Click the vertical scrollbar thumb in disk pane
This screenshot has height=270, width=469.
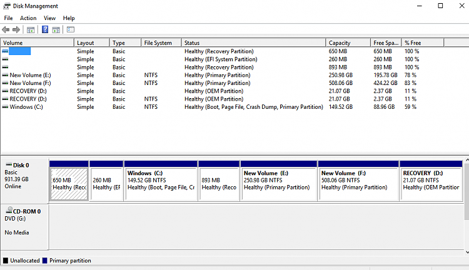(467, 192)
